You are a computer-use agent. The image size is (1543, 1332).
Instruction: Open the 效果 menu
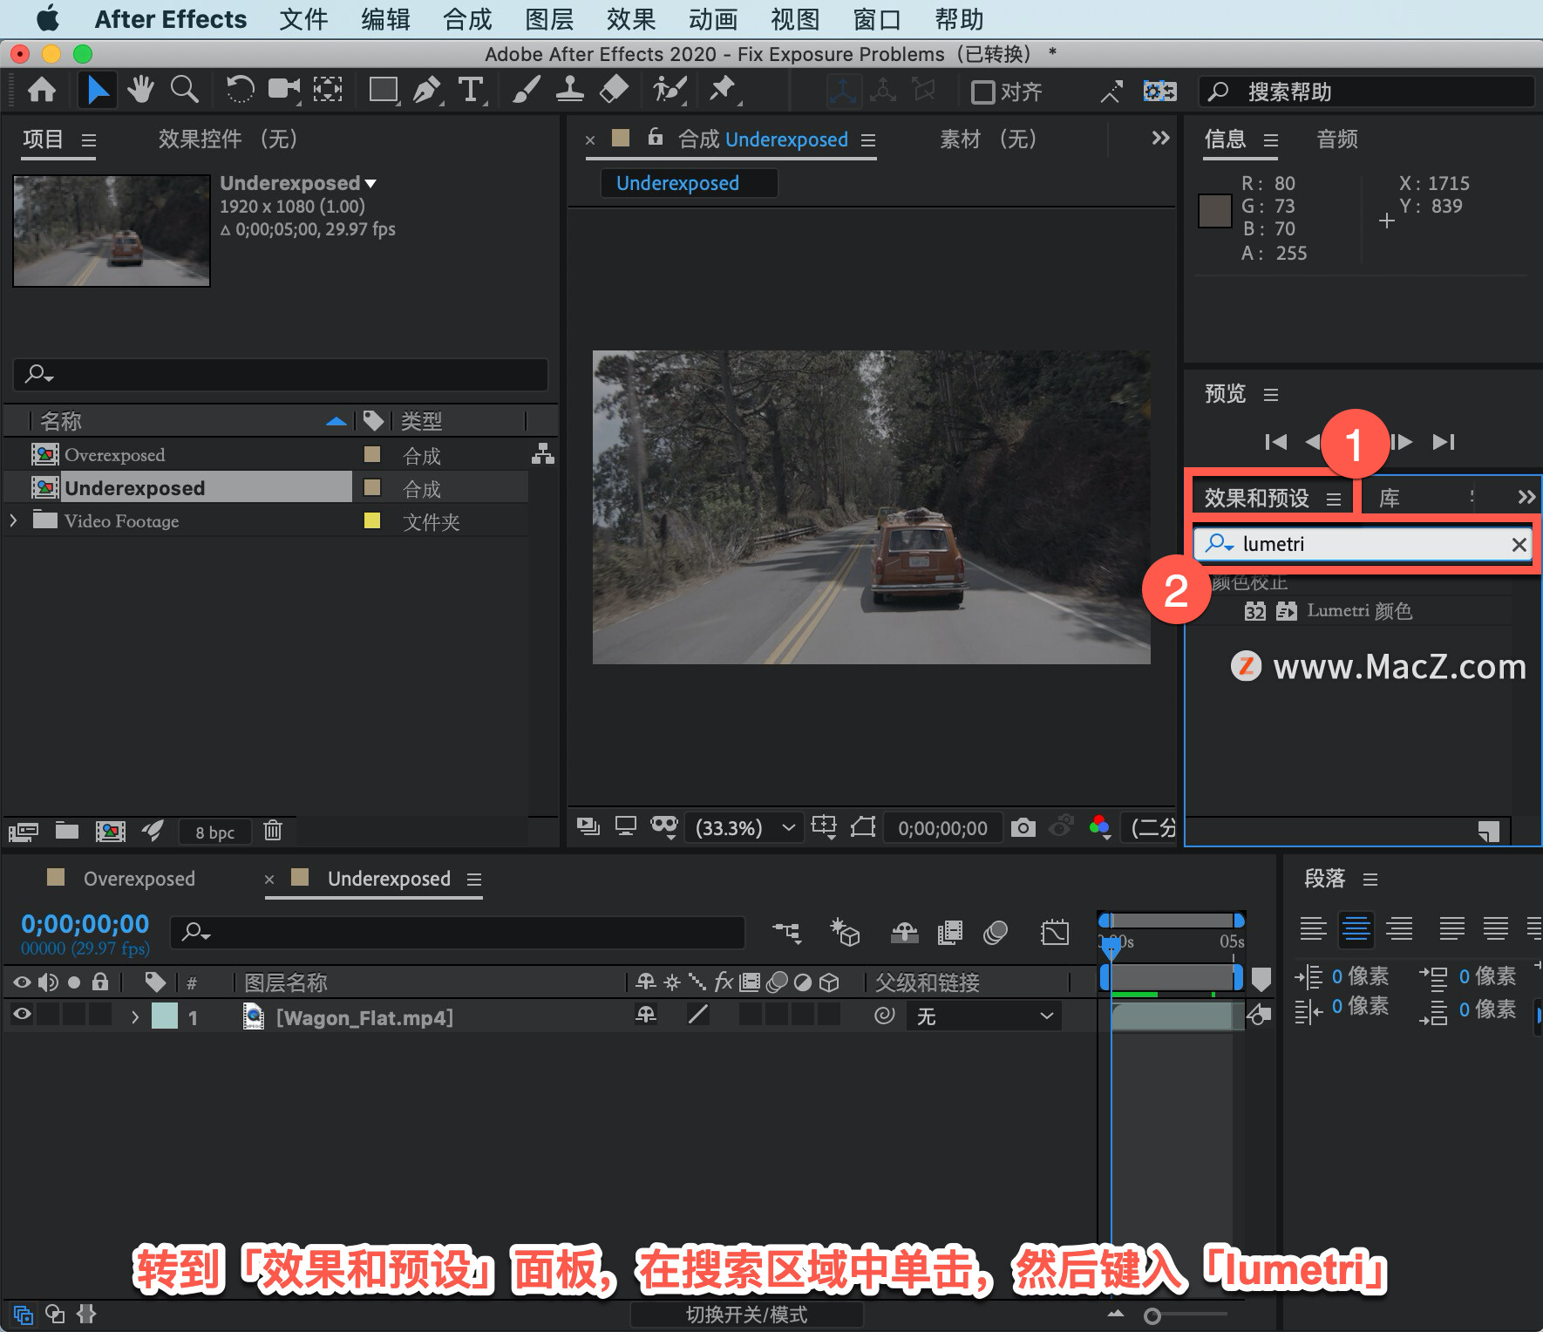[631, 19]
